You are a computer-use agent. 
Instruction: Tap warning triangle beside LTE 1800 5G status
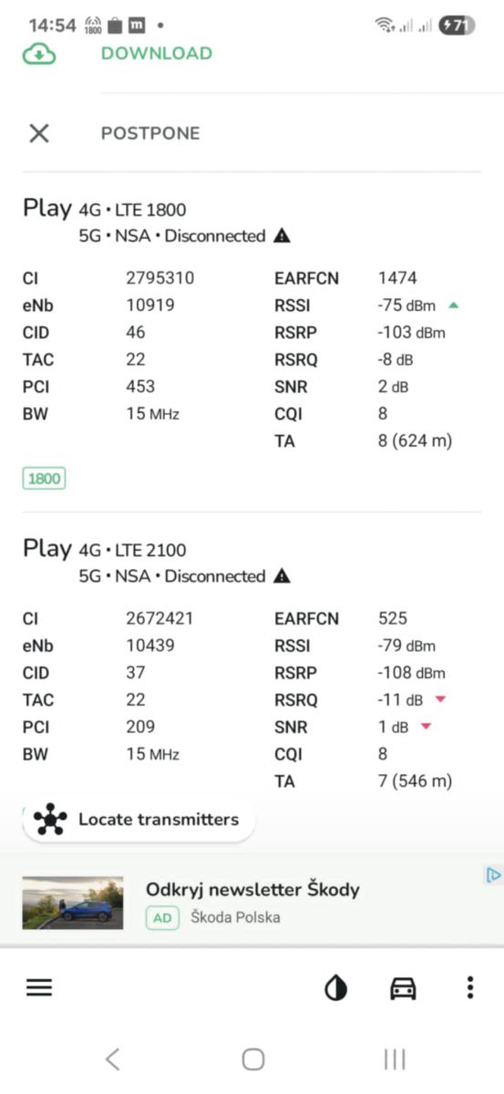click(x=283, y=235)
